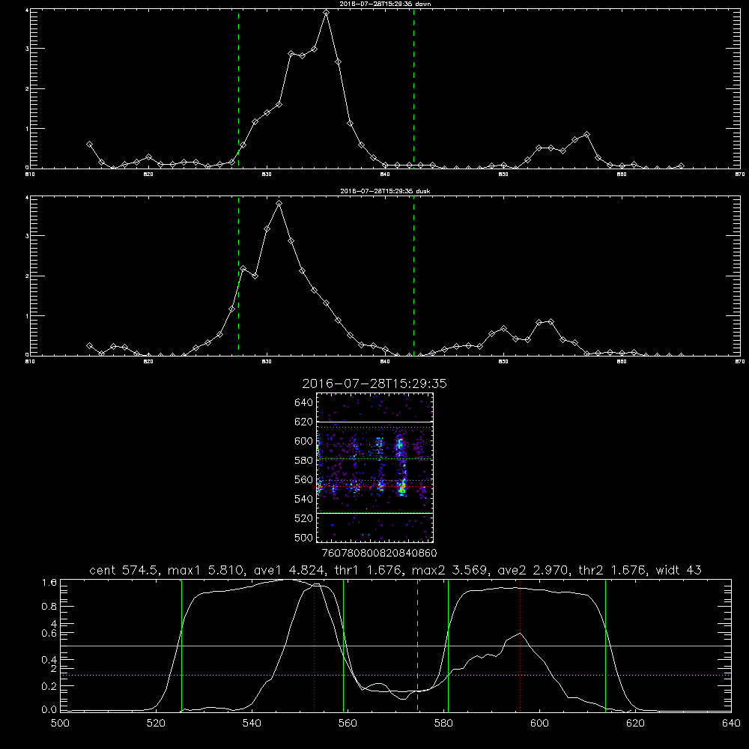Click the '520' x-axis label of bottom plot
The height and width of the screenshot is (749, 749).
156,724
